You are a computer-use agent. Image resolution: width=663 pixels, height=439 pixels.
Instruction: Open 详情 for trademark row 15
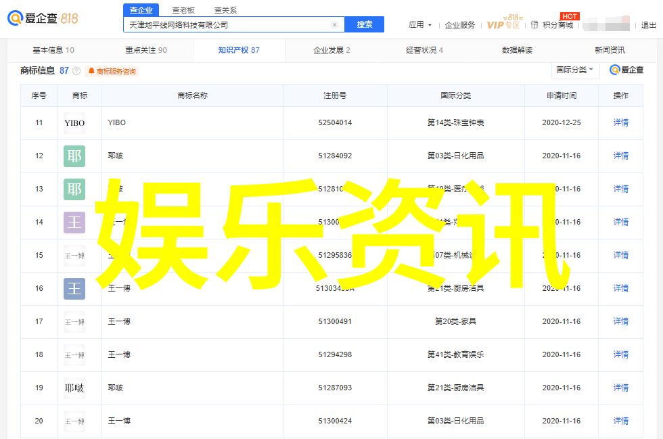[621, 255]
